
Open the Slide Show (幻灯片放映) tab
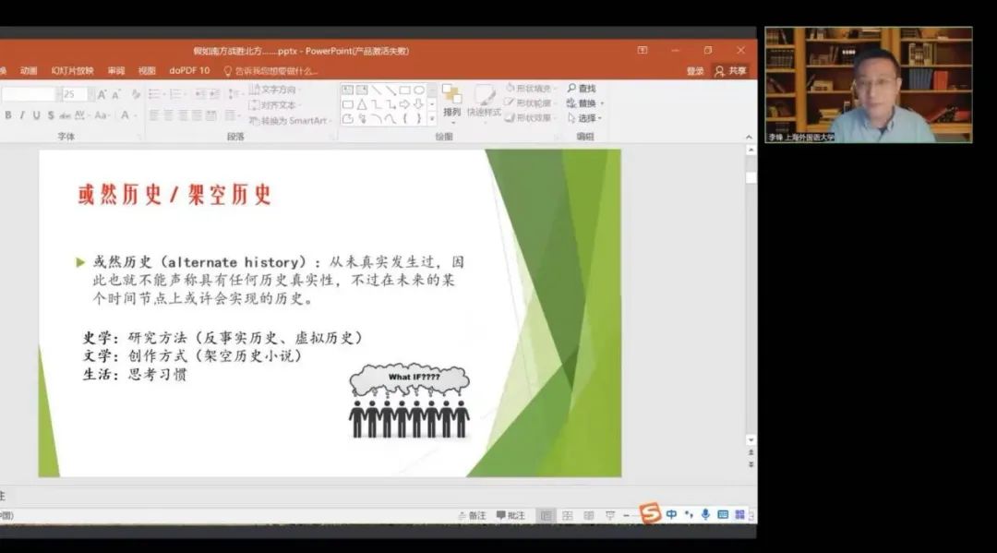point(72,71)
